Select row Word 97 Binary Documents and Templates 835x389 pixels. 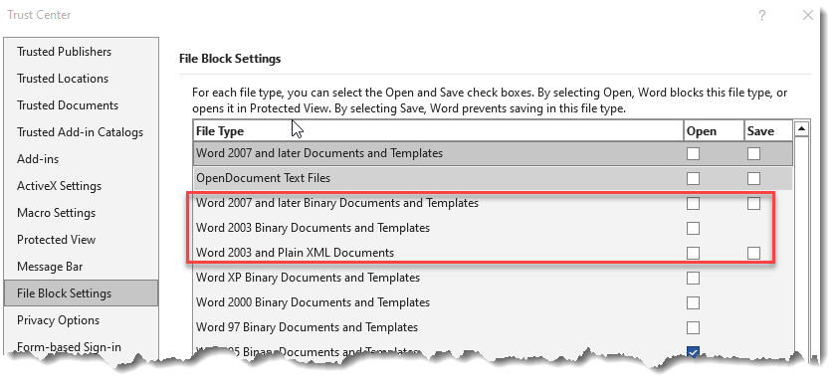(x=493, y=327)
